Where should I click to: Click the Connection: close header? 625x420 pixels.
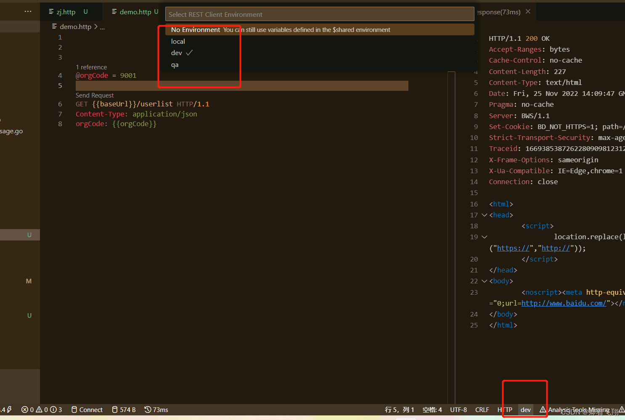pyautogui.click(x=523, y=182)
